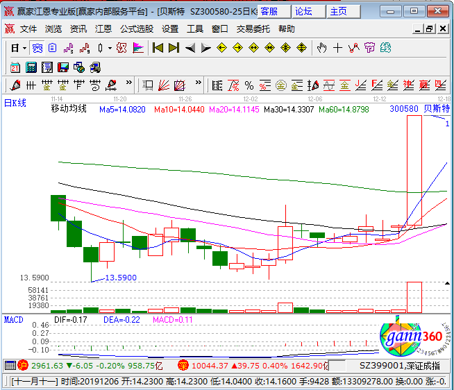
Task: Restore the inner child window
Action: click(x=430, y=29)
